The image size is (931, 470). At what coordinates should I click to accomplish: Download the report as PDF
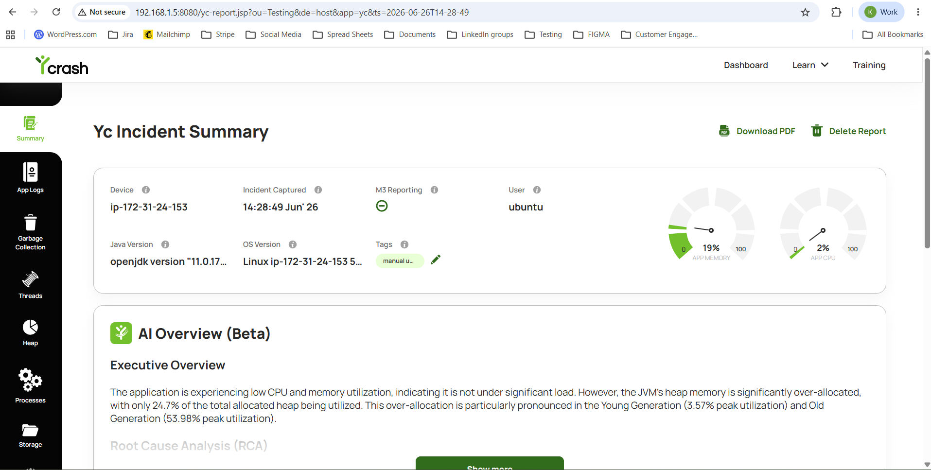click(757, 131)
